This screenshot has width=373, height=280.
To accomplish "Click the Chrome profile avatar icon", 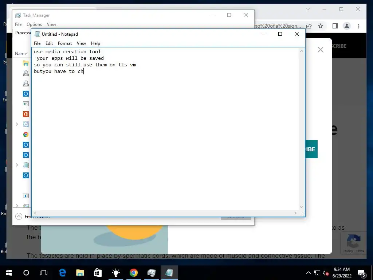I will (x=347, y=26).
